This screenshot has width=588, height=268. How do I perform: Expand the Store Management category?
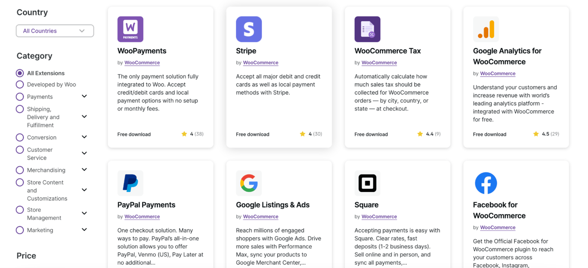tap(84, 213)
